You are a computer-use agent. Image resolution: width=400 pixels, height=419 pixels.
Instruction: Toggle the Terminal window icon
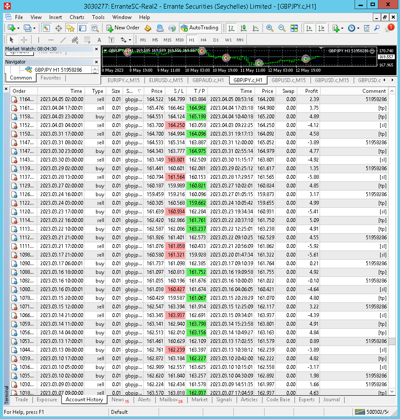[x=83, y=28]
